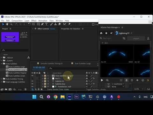Select the Eraser tool
This screenshot has width=153, height=115.
click(x=60, y=24)
